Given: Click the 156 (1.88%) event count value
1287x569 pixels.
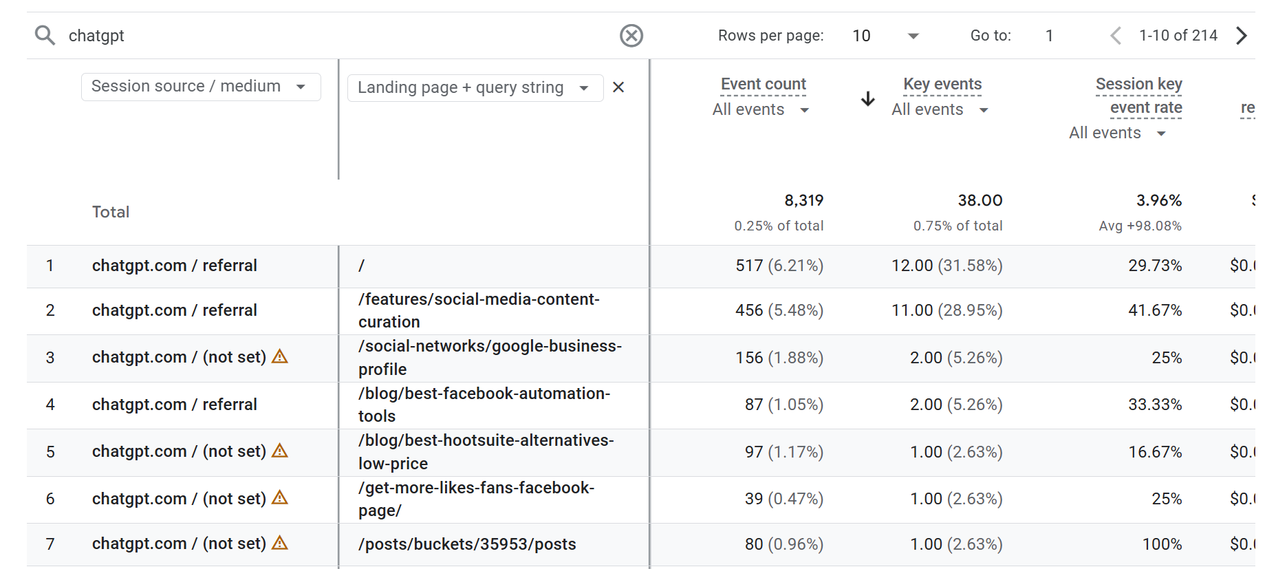Looking at the screenshot, I should point(779,358).
